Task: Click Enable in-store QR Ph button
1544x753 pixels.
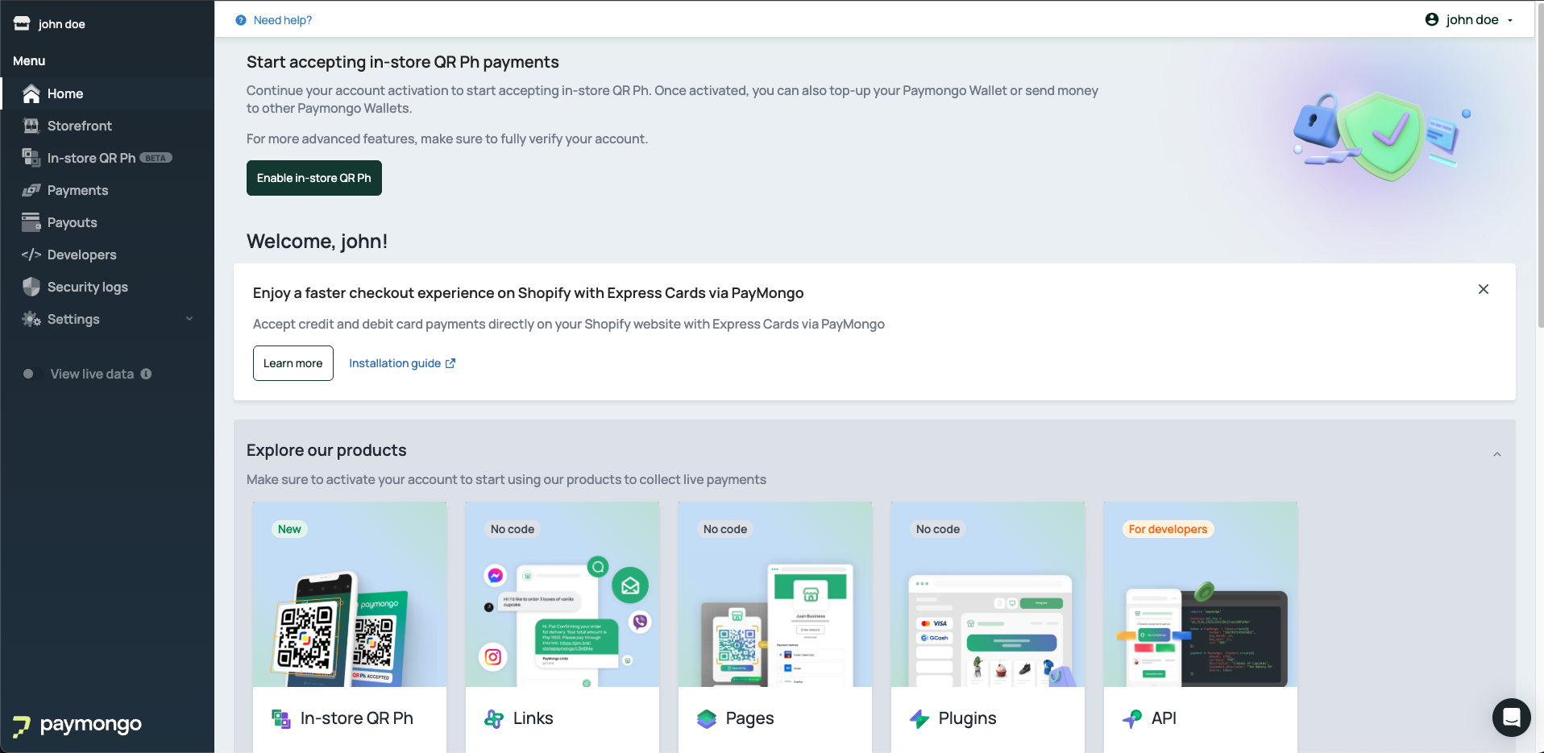Action: tap(314, 178)
